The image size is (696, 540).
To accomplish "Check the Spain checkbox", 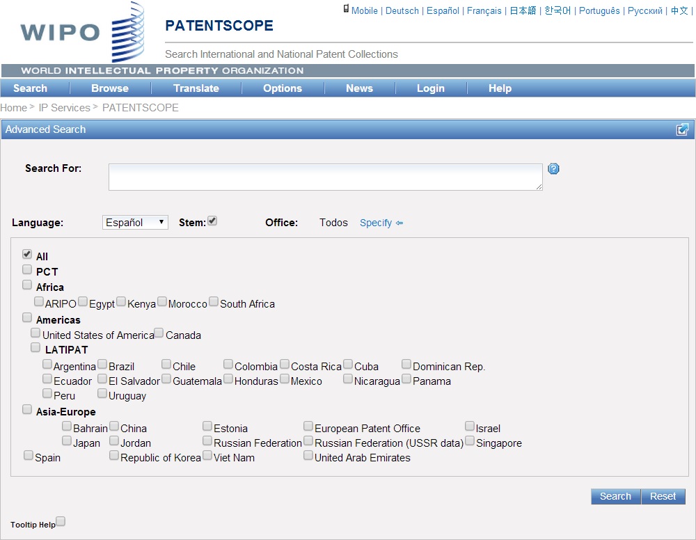I will tap(29, 455).
